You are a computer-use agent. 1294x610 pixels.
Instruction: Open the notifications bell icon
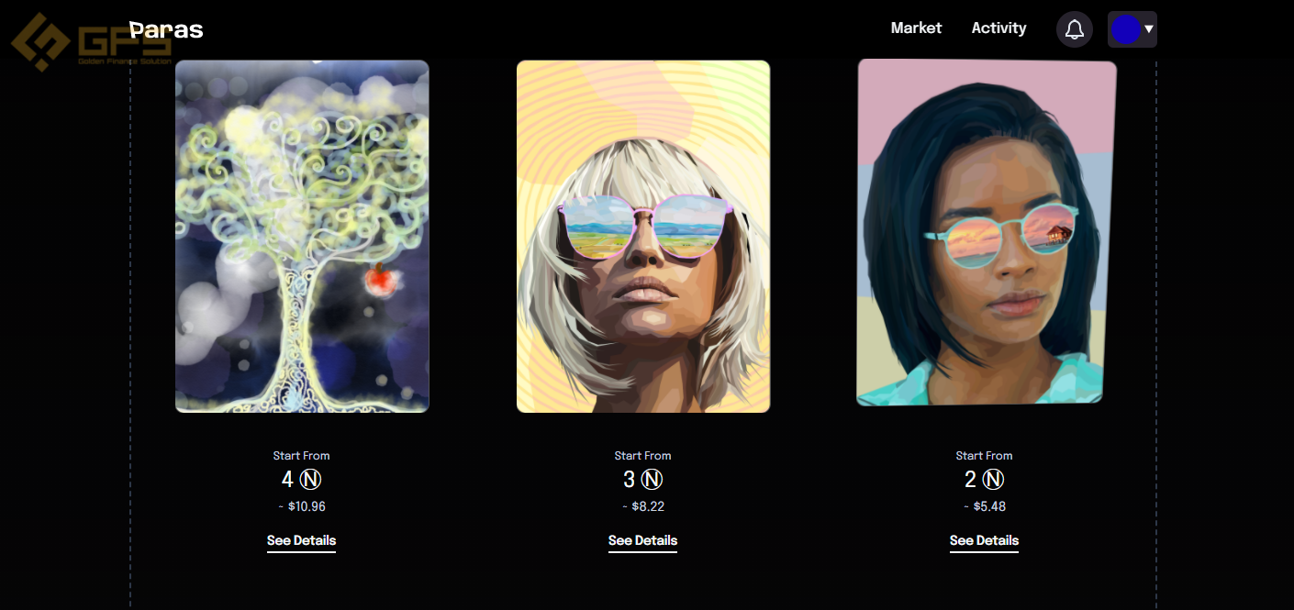(1074, 29)
